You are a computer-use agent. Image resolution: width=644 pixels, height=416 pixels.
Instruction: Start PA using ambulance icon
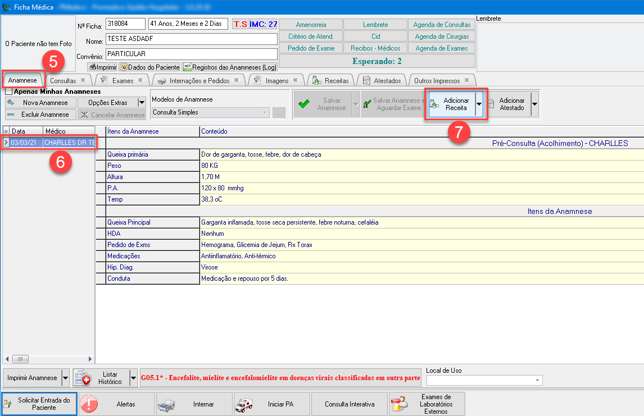[x=244, y=404]
